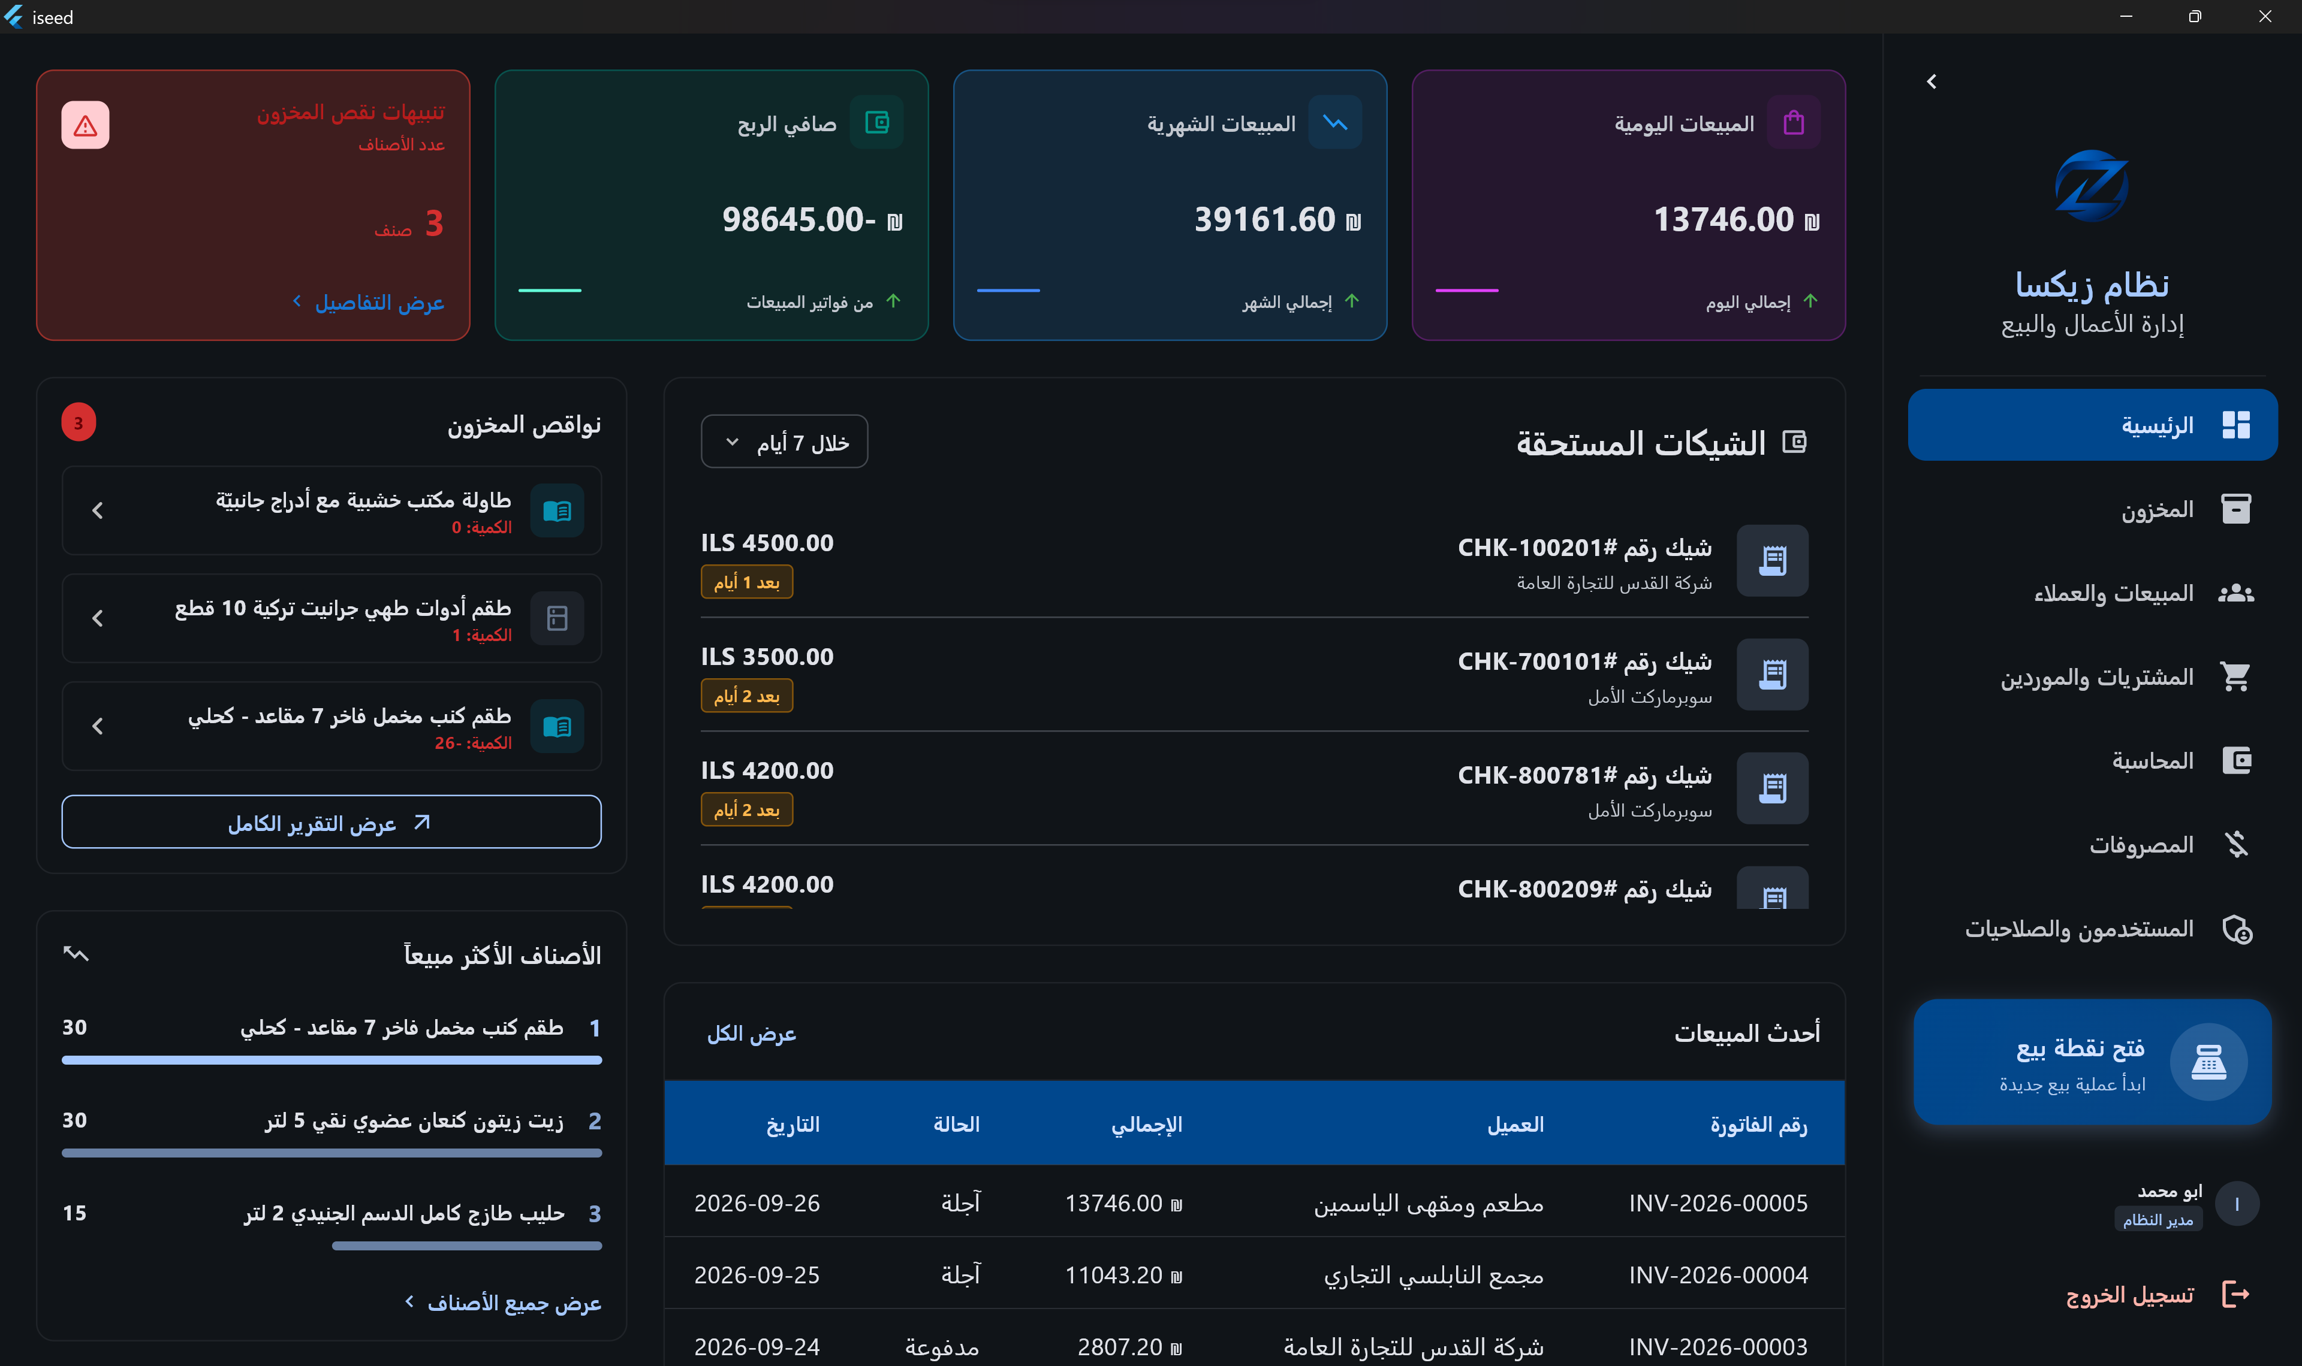Expand طقم كنب مخمل stock item chevron
2302x1366 pixels.
[x=98, y=726]
